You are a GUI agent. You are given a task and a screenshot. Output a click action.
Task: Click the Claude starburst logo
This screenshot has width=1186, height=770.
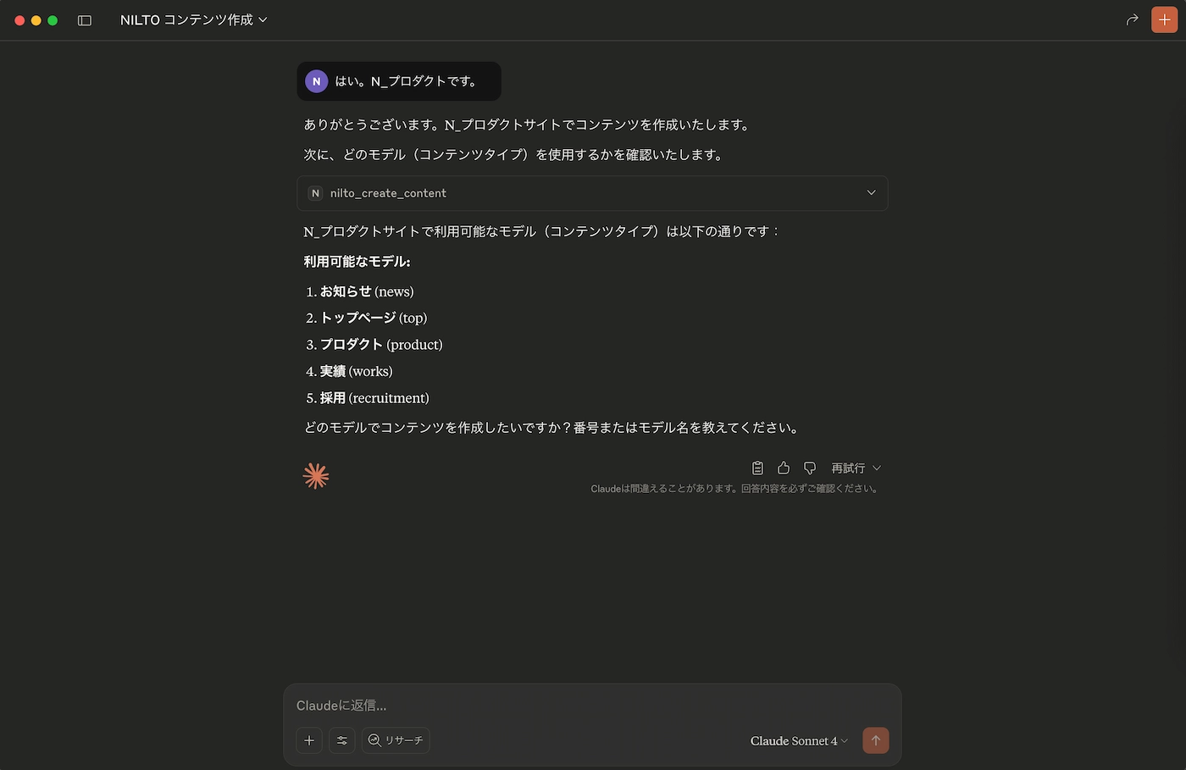(316, 476)
